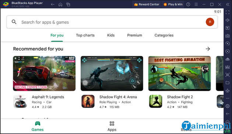Click the Shadow Fight 2 app icon
This screenshot has height=134, width=232.
pos(155,101)
